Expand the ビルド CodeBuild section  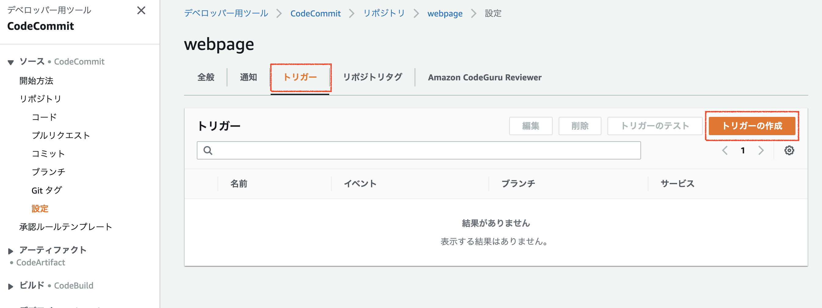click(x=11, y=286)
